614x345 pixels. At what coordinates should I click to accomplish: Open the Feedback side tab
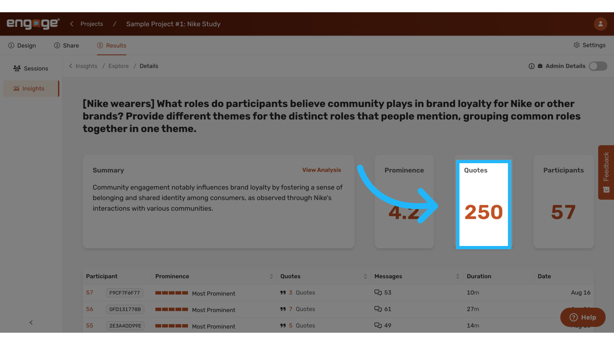pyautogui.click(x=606, y=172)
